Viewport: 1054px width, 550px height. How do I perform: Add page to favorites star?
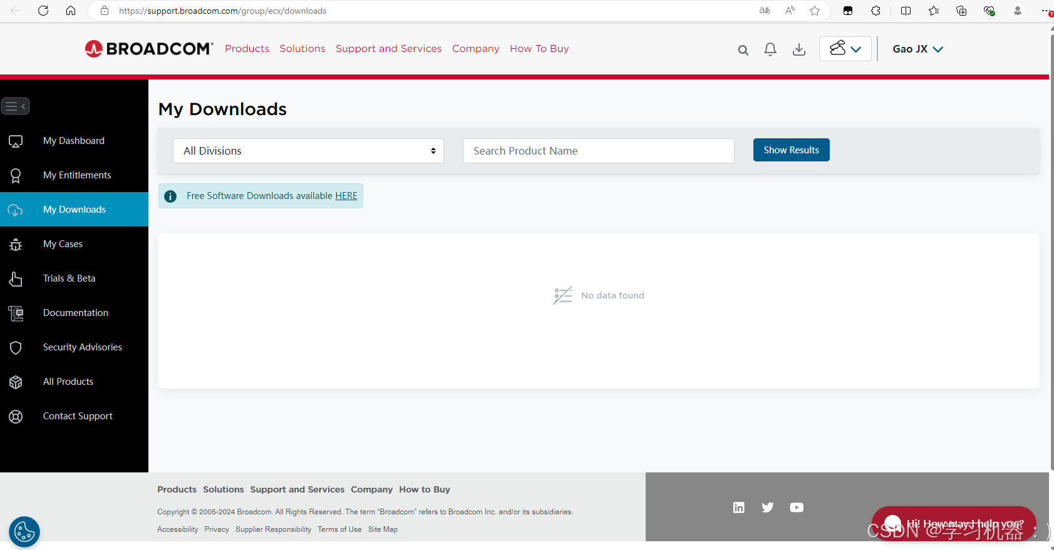point(815,11)
